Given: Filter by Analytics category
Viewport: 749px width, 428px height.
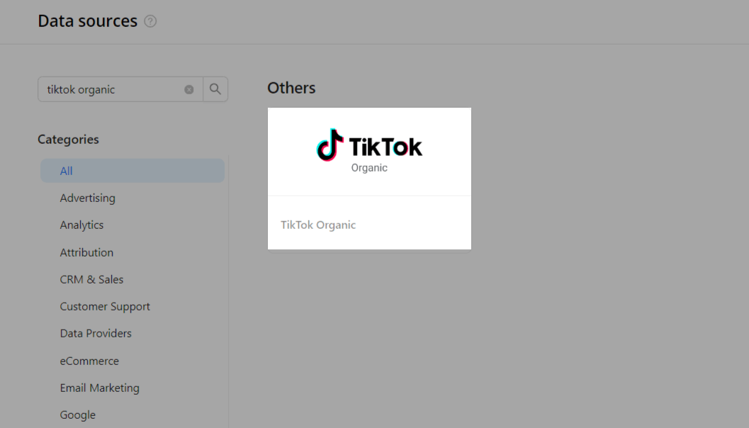Looking at the screenshot, I should (x=81, y=225).
